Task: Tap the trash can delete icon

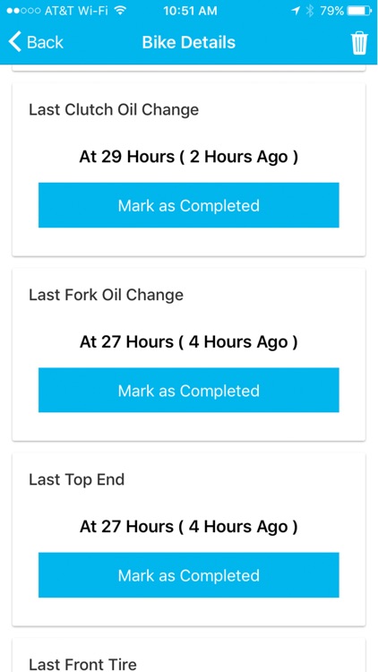Action: pos(359,43)
